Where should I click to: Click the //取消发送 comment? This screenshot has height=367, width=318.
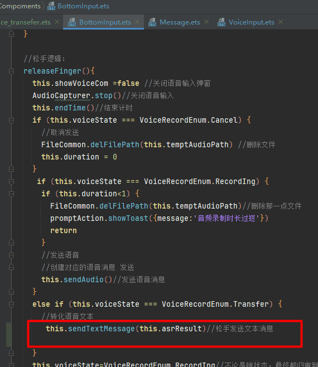pyautogui.click(x=60, y=133)
